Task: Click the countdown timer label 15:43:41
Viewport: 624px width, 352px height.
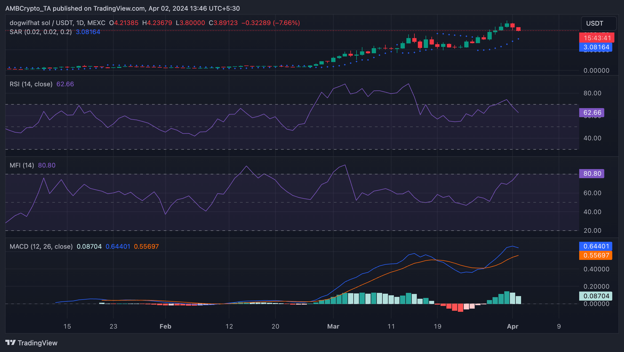Action: pyautogui.click(x=597, y=38)
